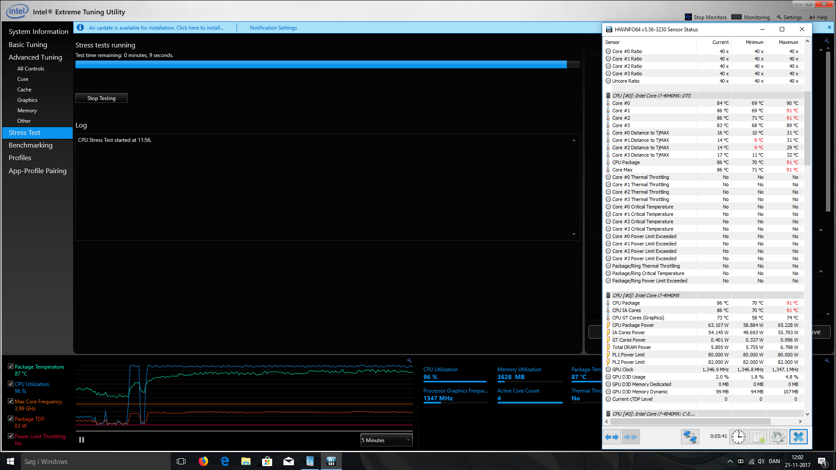
Task: Click Intel logo in title bar
Action: (17, 11)
